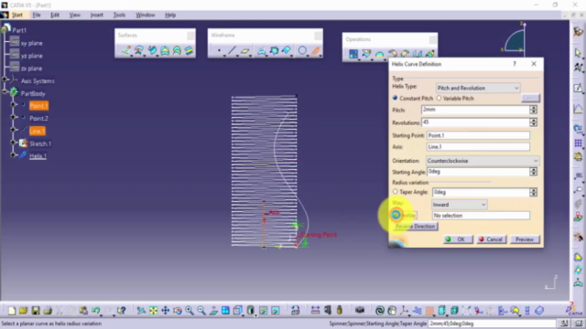The width and height of the screenshot is (586, 329).
Task: Select the Variable Pitch radio button
Action: tap(439, 98)
